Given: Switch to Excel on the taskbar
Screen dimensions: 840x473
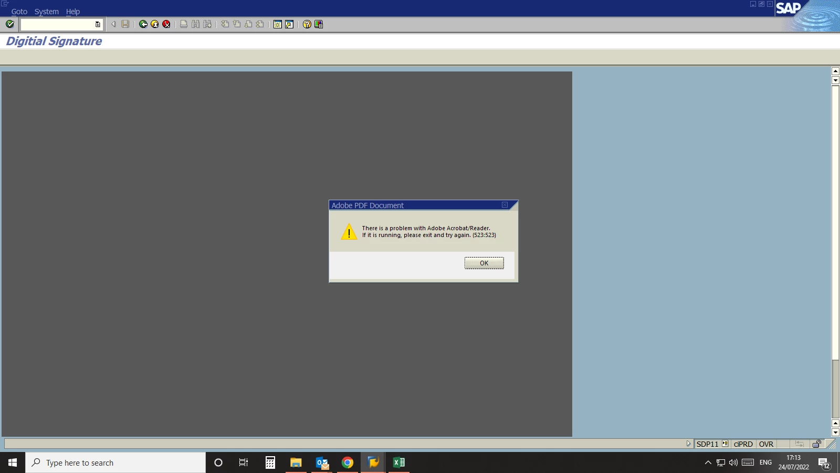Looking at the screenshot, I should pyautogui.click(x=399, y=462).
